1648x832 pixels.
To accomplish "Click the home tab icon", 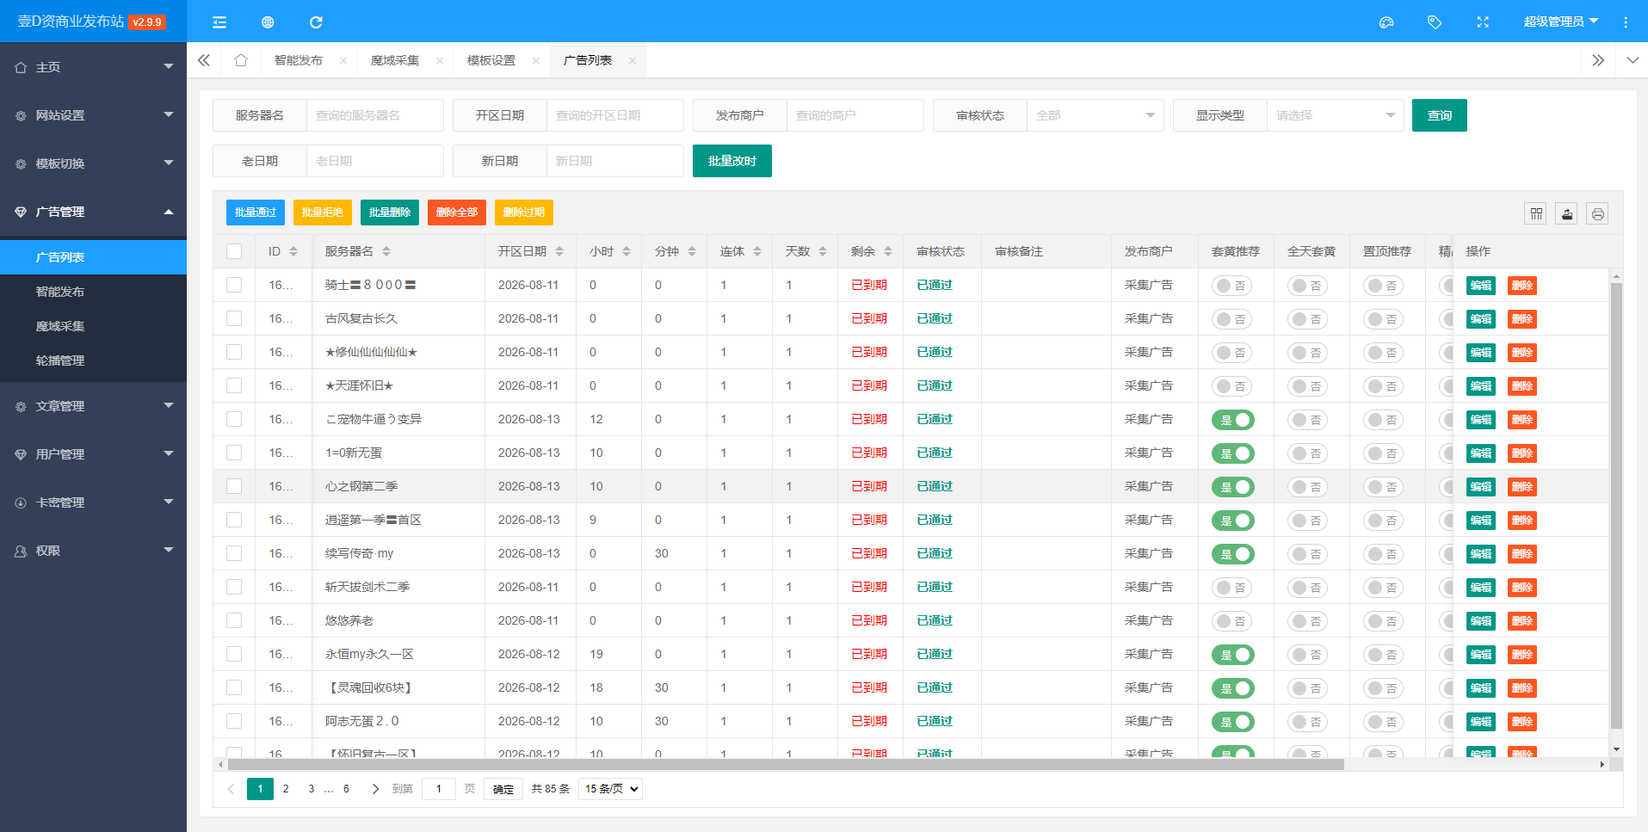I will (x=241, y=60).
